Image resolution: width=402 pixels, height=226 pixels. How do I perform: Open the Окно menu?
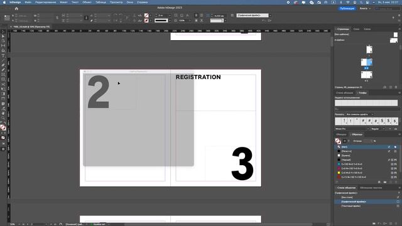coord(130,3)
